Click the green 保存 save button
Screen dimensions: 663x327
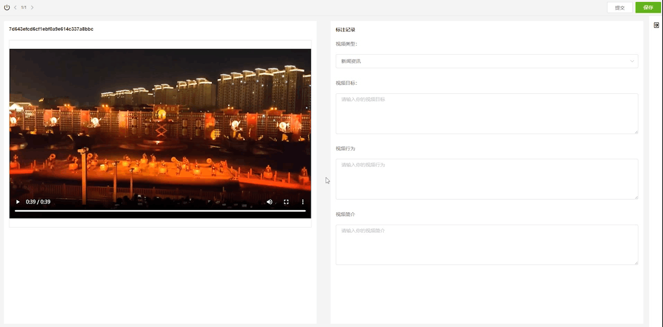click(648, 8)
